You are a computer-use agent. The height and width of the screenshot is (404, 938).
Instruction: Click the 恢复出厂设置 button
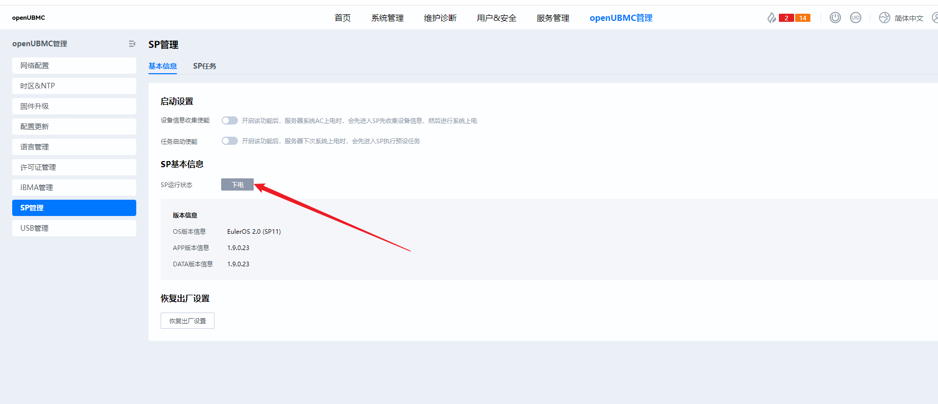(188, 321)
